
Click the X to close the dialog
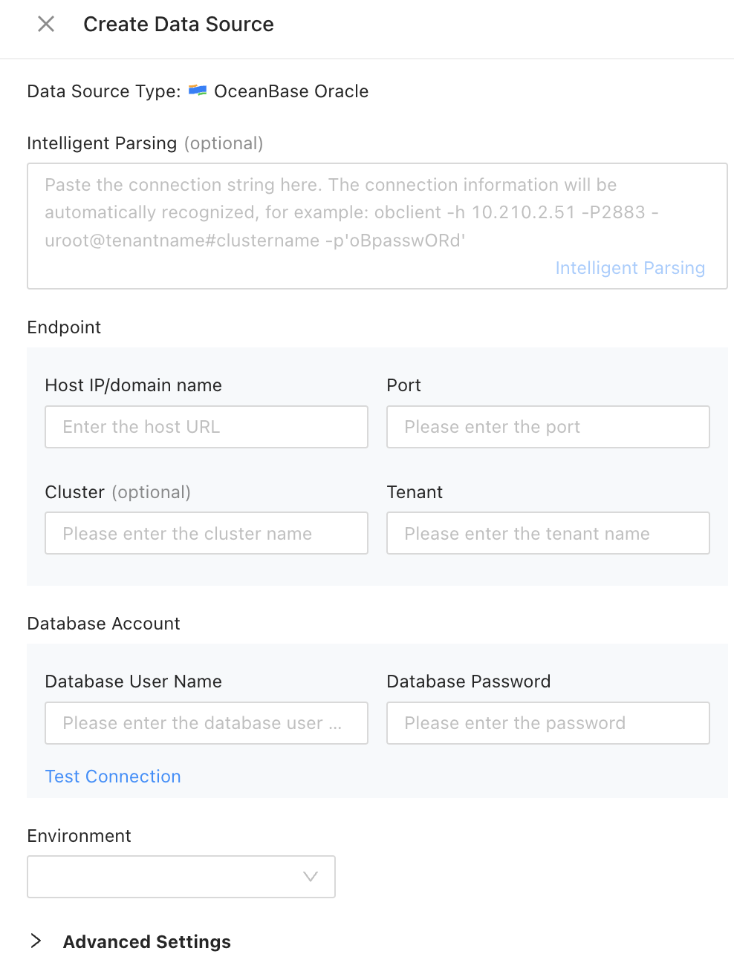tap(45, 24)
